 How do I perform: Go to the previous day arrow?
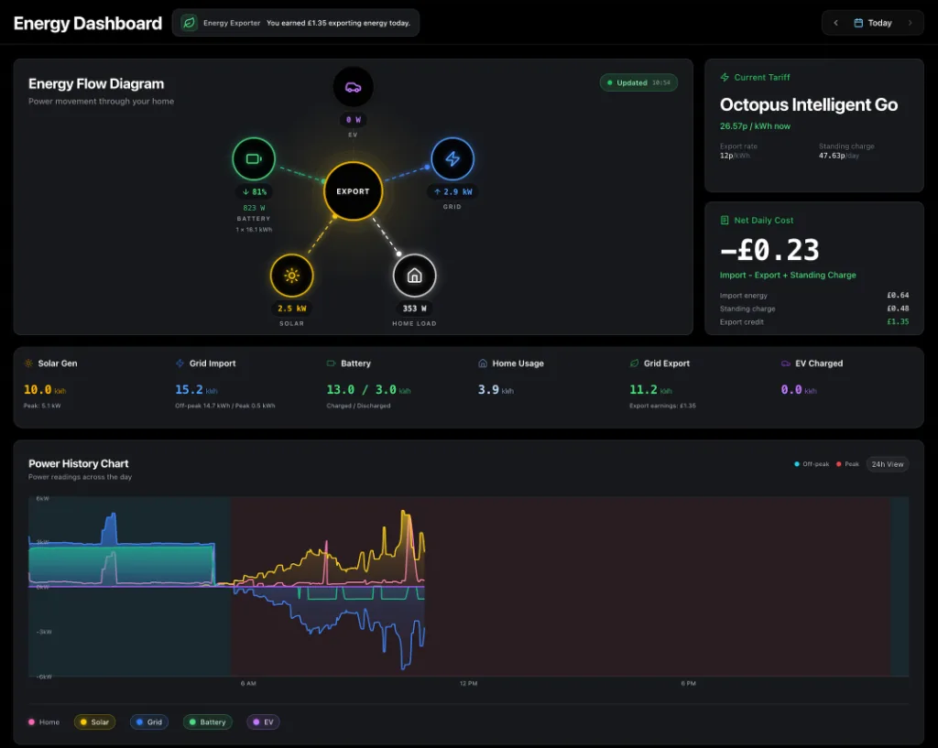click(835, 23)
